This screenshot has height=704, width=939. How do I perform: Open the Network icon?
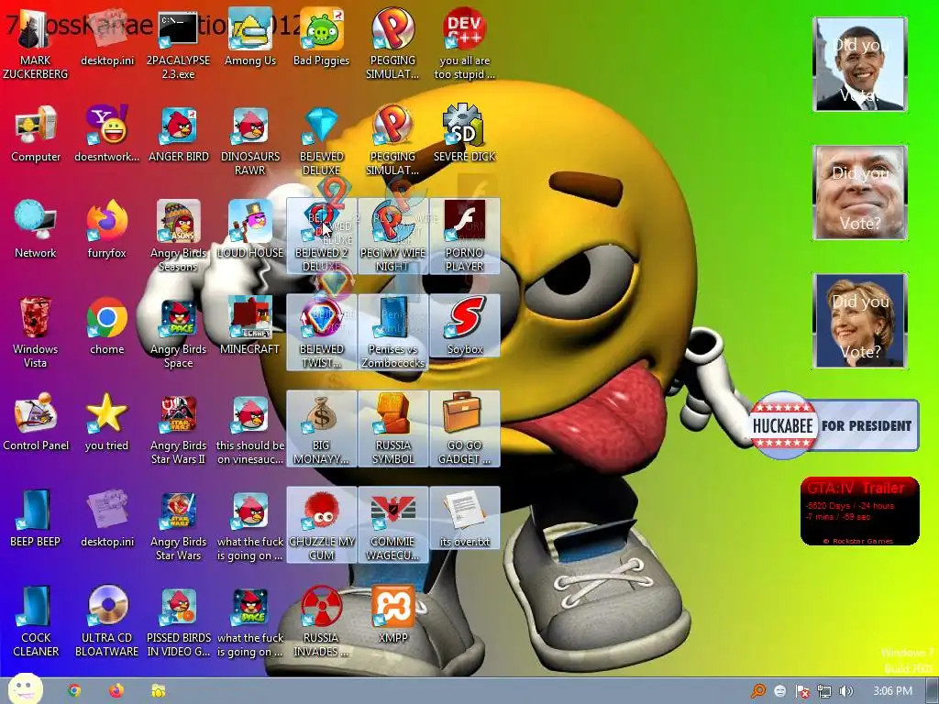pos(36,230)
